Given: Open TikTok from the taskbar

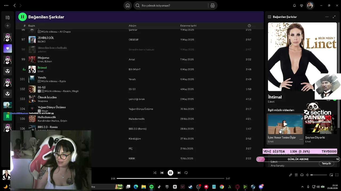Looking at the screenshot, I should (x=159, y=187).
